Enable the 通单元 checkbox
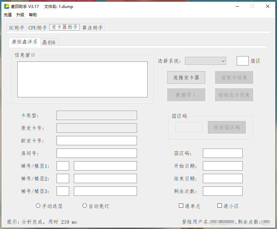 click(x=181, y=206)
